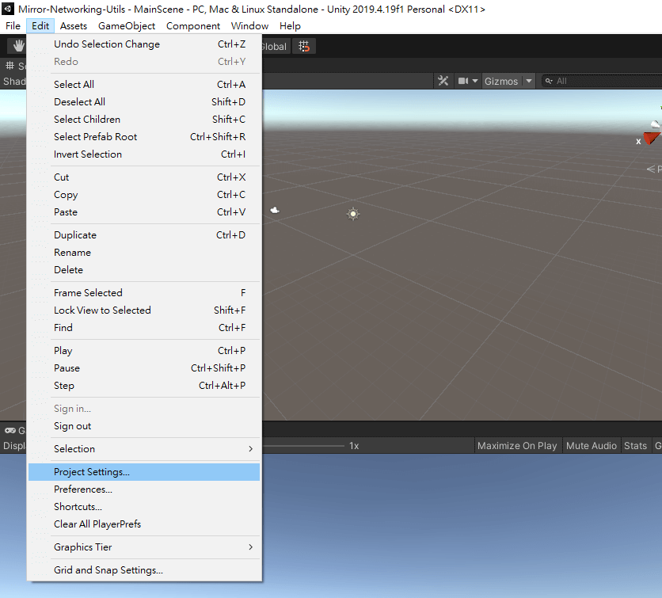
Task: Open Preferences...
Action: point(144,489)
